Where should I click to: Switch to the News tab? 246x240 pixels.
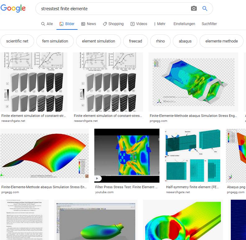(88, 24)
